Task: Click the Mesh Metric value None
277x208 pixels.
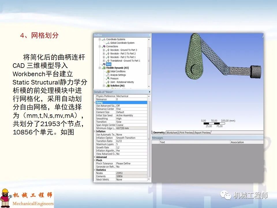Action: (x=132, y=179)
